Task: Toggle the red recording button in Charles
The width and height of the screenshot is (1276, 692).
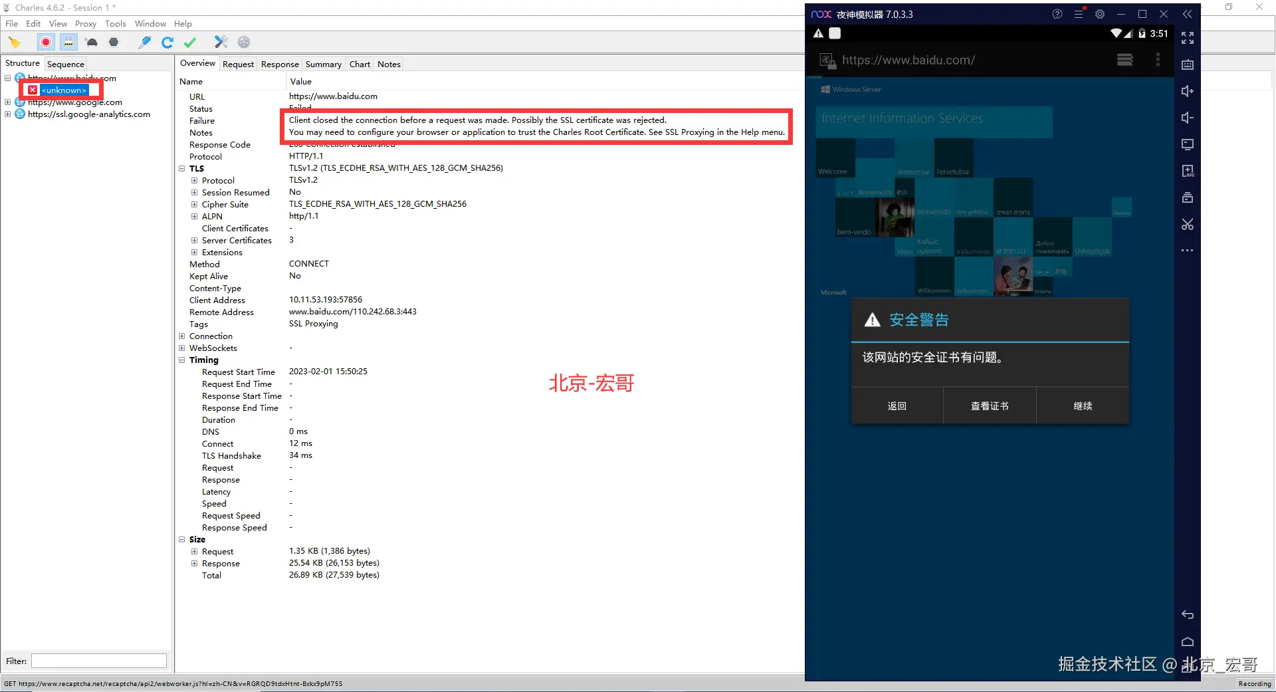Action: tap(46, 43)
